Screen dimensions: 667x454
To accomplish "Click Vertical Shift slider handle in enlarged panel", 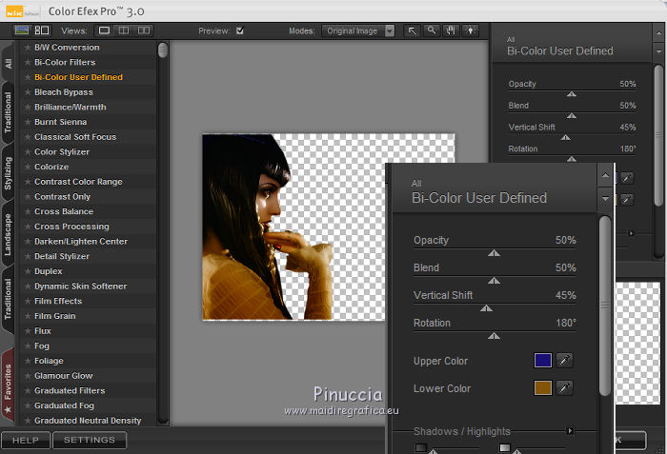I will click(x=486, y=308).
